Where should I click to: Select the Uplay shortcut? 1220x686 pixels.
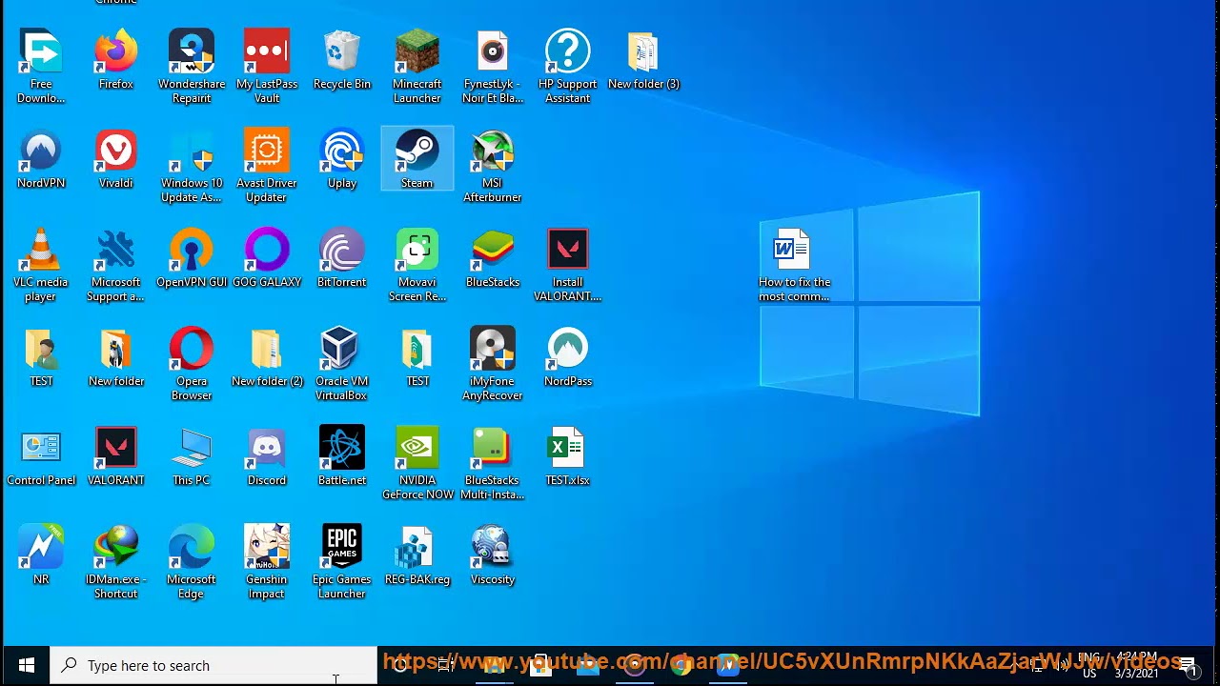click(342, 151)
